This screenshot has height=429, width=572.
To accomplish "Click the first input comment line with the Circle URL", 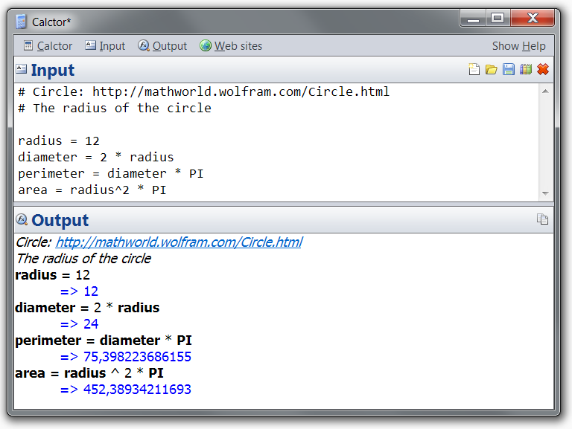I will coord(203,91).
